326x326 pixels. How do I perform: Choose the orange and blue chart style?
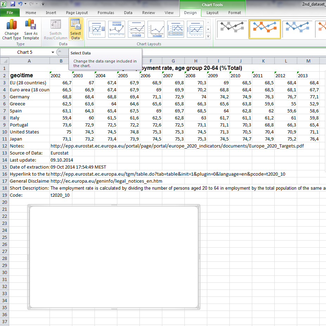265,29
